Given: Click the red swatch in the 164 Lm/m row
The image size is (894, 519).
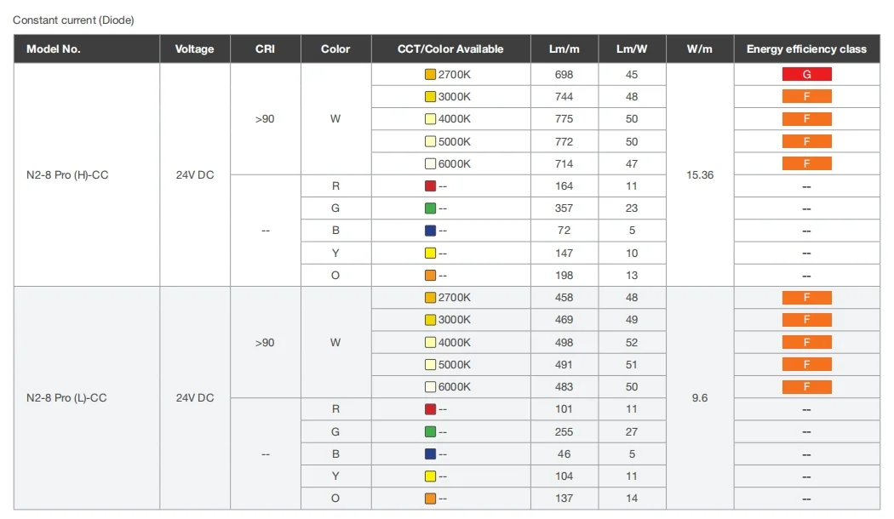Looking at the screenshot, I should (430, 186).
